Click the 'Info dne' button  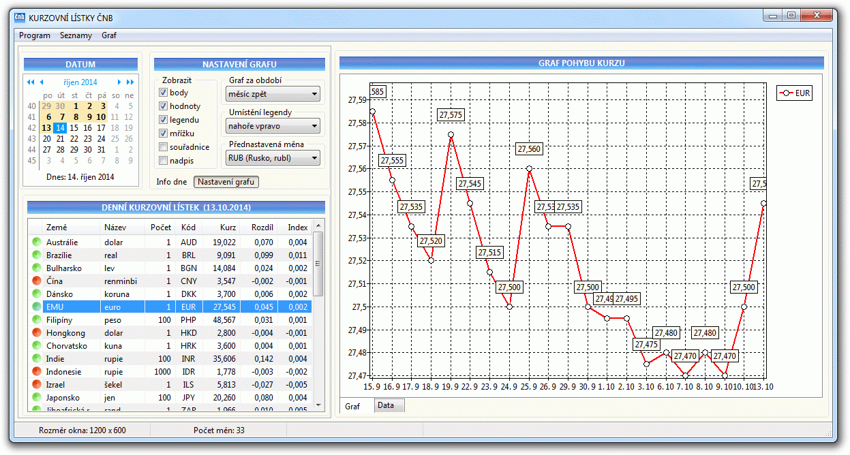coord(171,182)
